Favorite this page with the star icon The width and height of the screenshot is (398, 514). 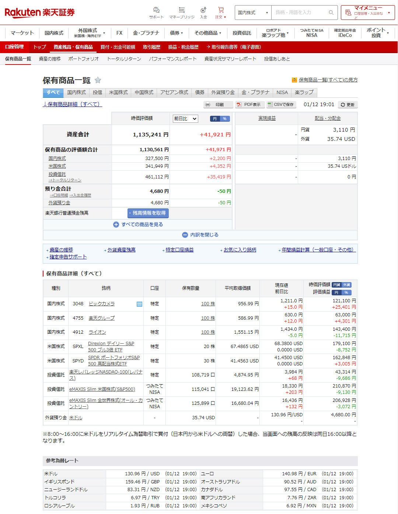click(x=98, y=80)
